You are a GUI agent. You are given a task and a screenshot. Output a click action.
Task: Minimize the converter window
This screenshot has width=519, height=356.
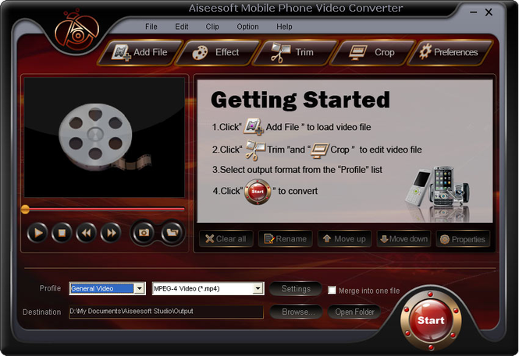click(x=474, y=12)
